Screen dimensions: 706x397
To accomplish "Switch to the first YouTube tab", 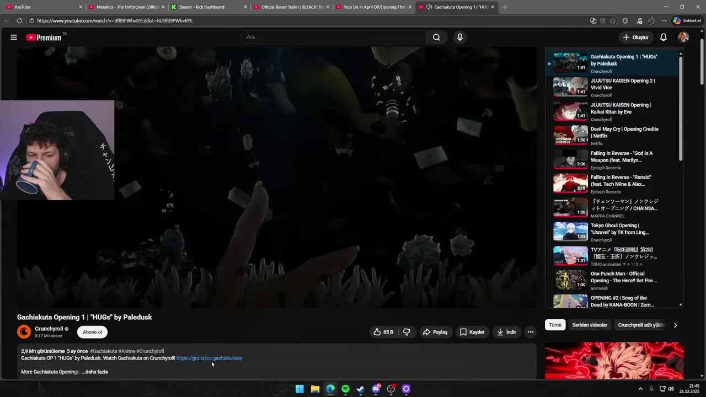I will point(44,7).
